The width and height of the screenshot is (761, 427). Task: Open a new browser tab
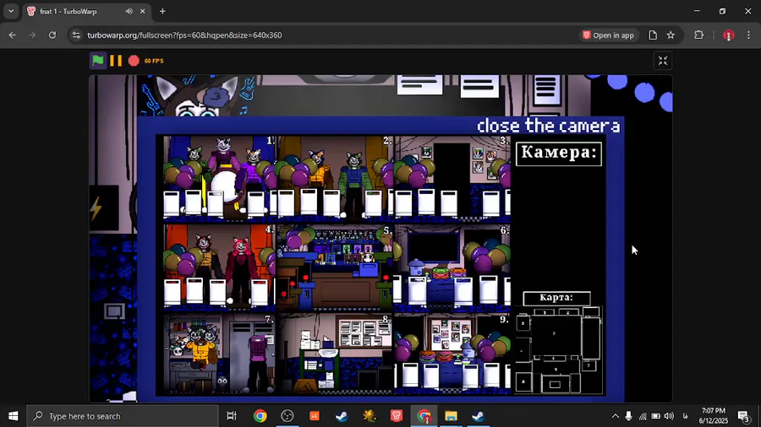(162, 11)
